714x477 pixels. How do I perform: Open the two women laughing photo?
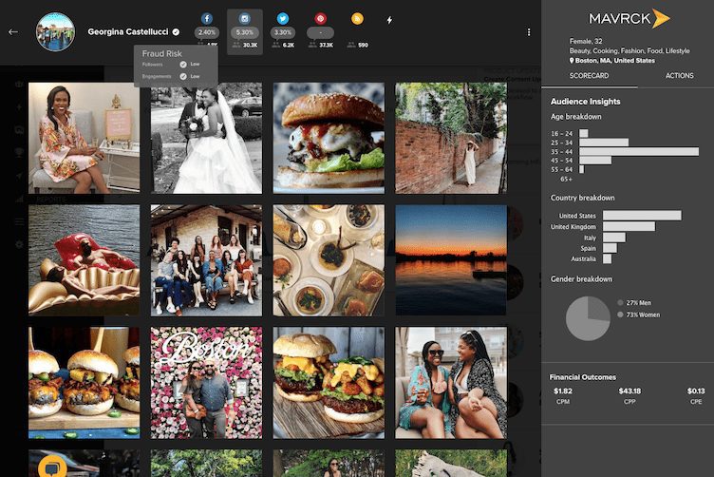451,383
